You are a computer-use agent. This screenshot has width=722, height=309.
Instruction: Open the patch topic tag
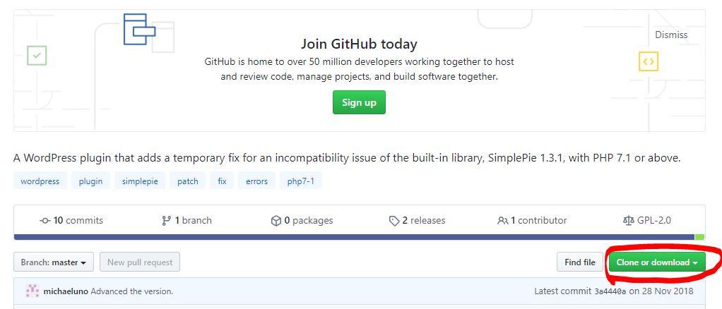(188, 181)
